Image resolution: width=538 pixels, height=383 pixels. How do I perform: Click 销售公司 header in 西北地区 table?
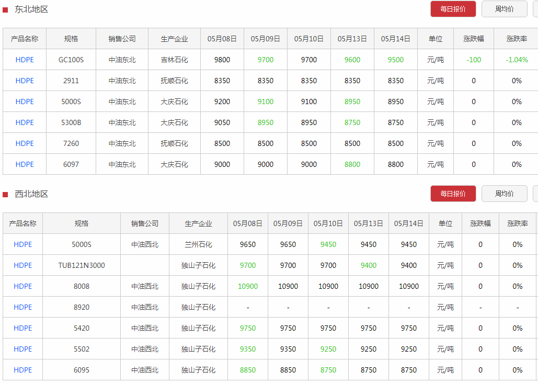pos(145,223)
